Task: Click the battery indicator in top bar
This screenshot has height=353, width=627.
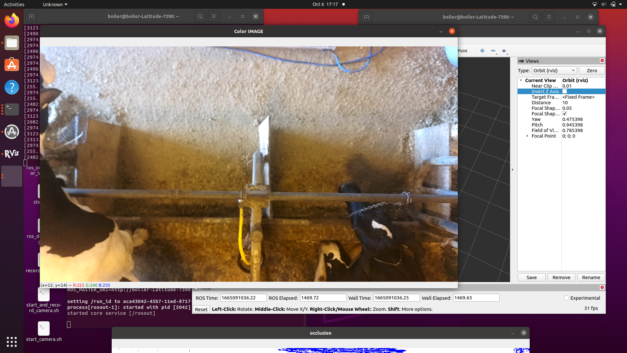Action: (613, 4)
